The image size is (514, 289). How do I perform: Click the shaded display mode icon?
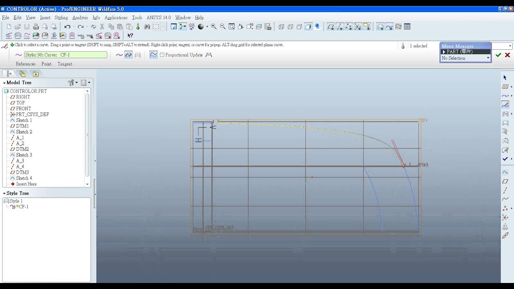[308, 26]
